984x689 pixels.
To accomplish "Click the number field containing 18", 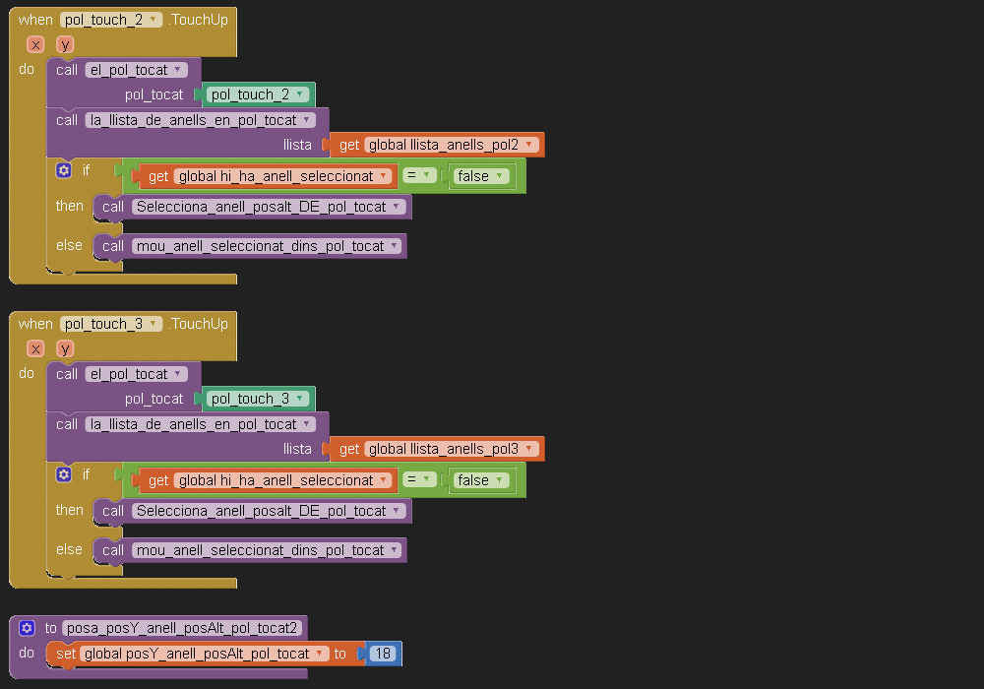I will pyautogui.click(x=384, y=654).
